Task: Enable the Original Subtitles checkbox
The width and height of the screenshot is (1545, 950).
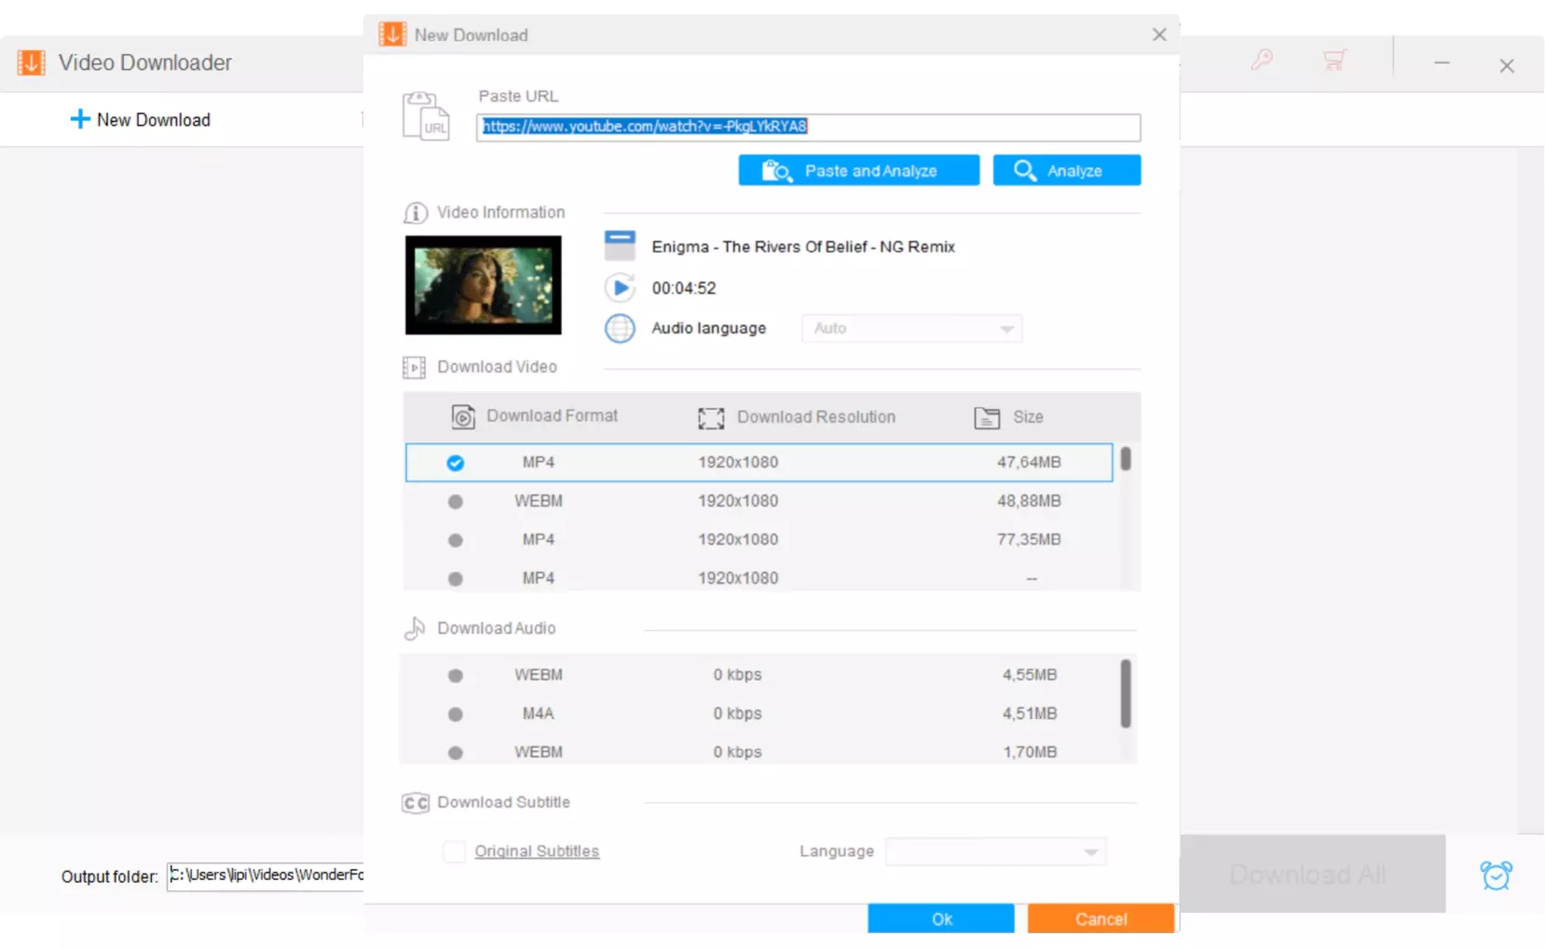Action: 454,851
